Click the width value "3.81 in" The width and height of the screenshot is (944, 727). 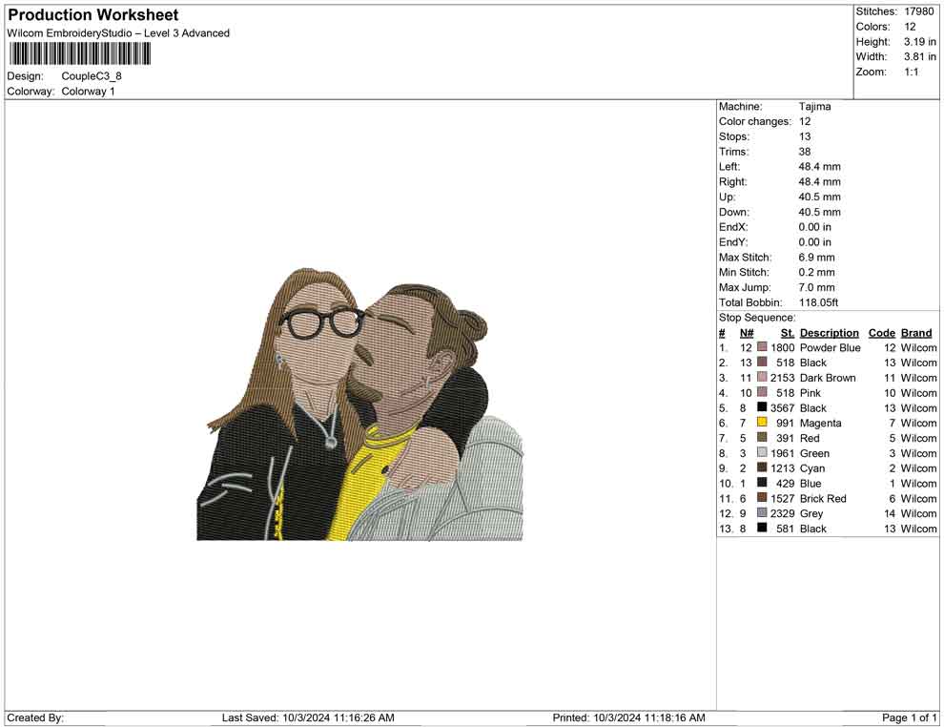click(x=920, y=57)
